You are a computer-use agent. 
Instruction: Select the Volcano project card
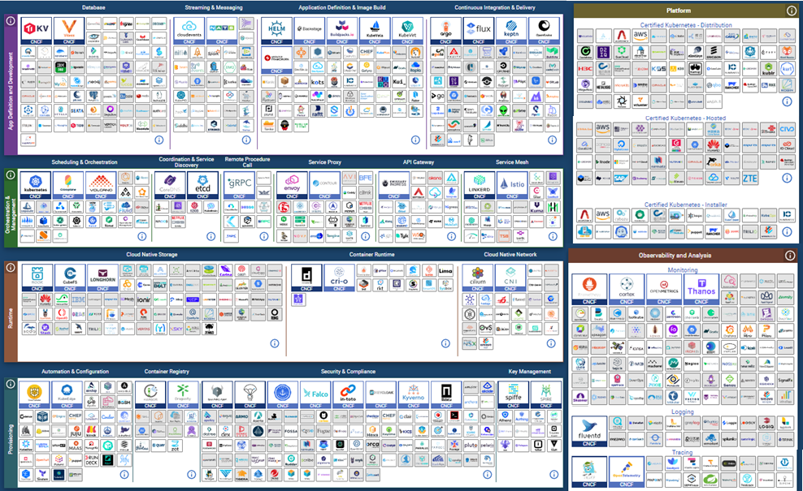(x=101, y=185)
